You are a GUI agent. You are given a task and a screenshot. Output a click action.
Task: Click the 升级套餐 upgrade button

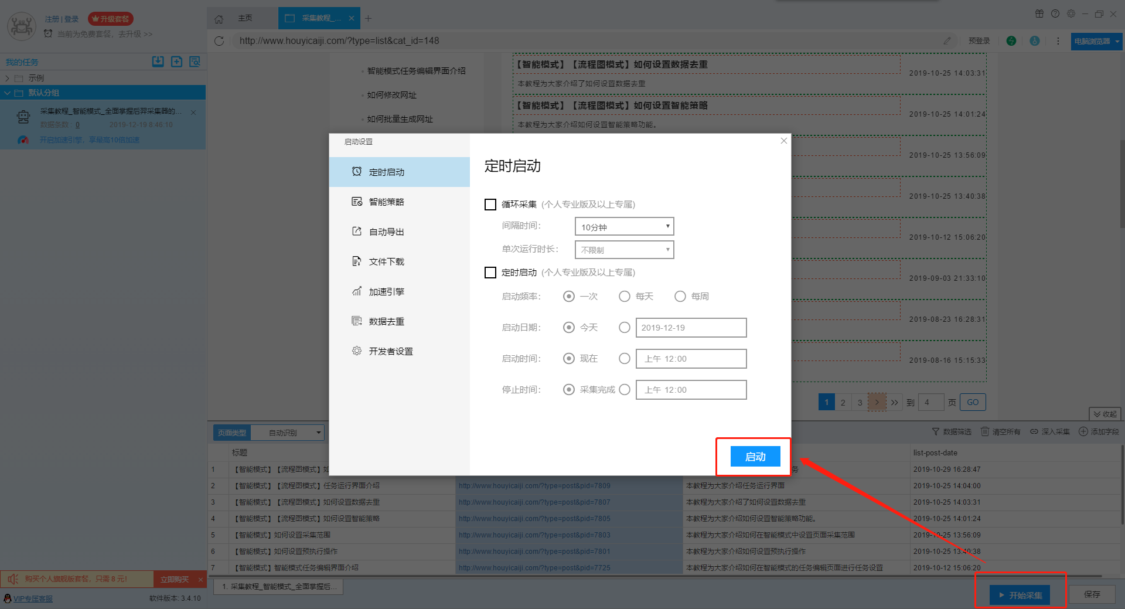[x=111, y=19]
